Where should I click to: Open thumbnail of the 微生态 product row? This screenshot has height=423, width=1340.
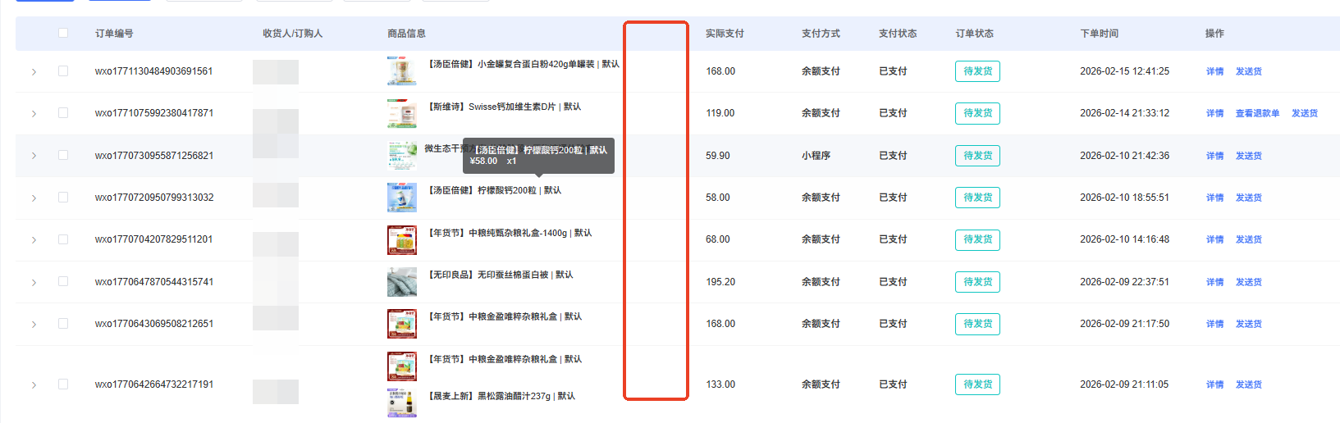click(x=402, y=156)
